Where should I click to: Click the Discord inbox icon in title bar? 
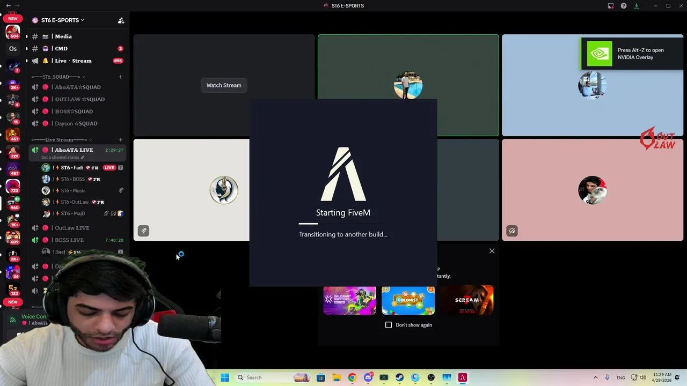(x=611, y=6)
